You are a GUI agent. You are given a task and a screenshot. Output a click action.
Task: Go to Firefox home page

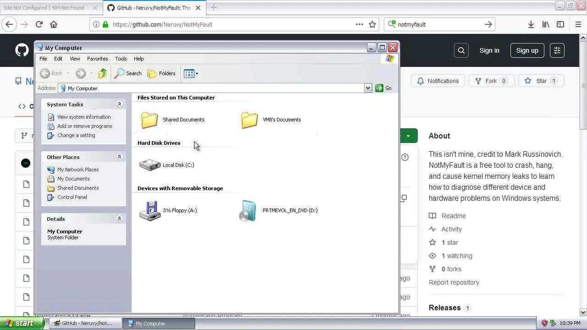click(x=54, y=24)
